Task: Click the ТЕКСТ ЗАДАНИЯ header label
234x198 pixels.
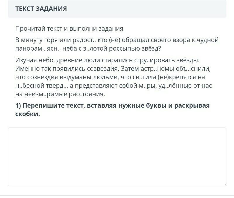Action: coord(41,9)
